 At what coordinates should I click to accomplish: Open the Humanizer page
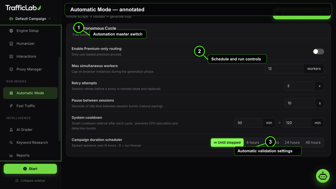(x=30, y=44)
